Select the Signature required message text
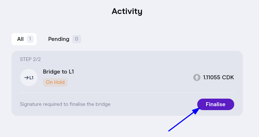The image size is (259, 137). tap(65, 104)
